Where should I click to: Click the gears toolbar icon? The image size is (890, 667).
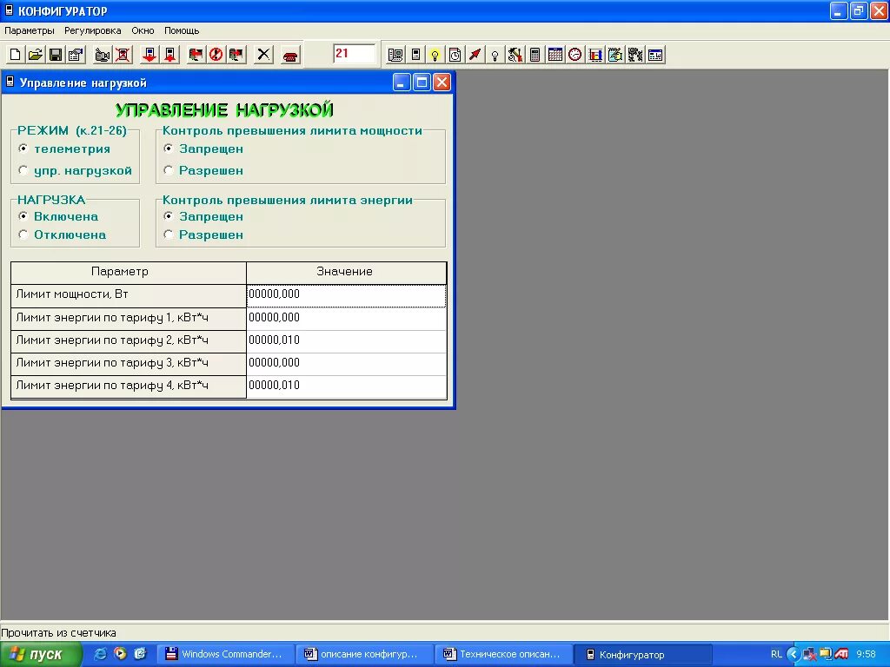[x=635, y=55]
